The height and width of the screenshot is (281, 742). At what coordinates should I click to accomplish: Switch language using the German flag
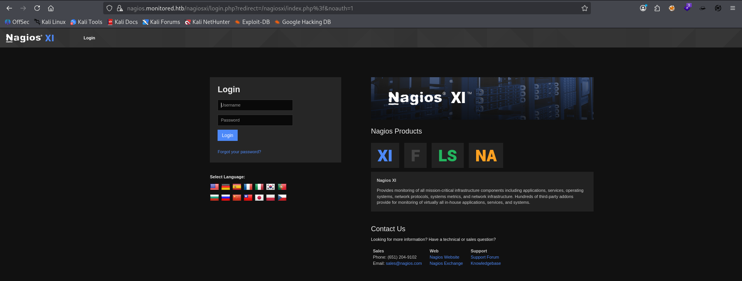226,187
